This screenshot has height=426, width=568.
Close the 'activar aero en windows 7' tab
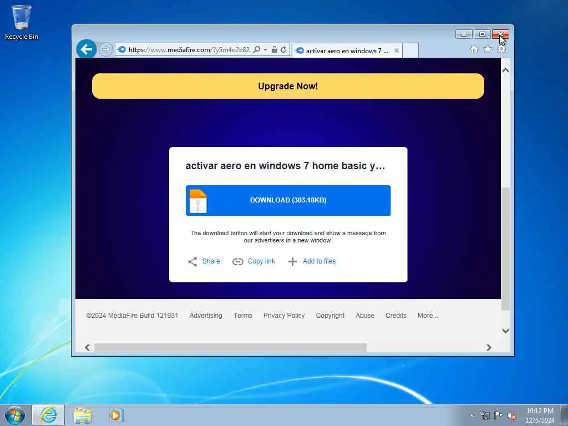point(397,50)
